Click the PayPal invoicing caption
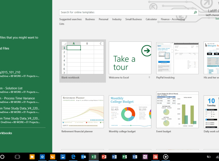 [x=165, y=78]
